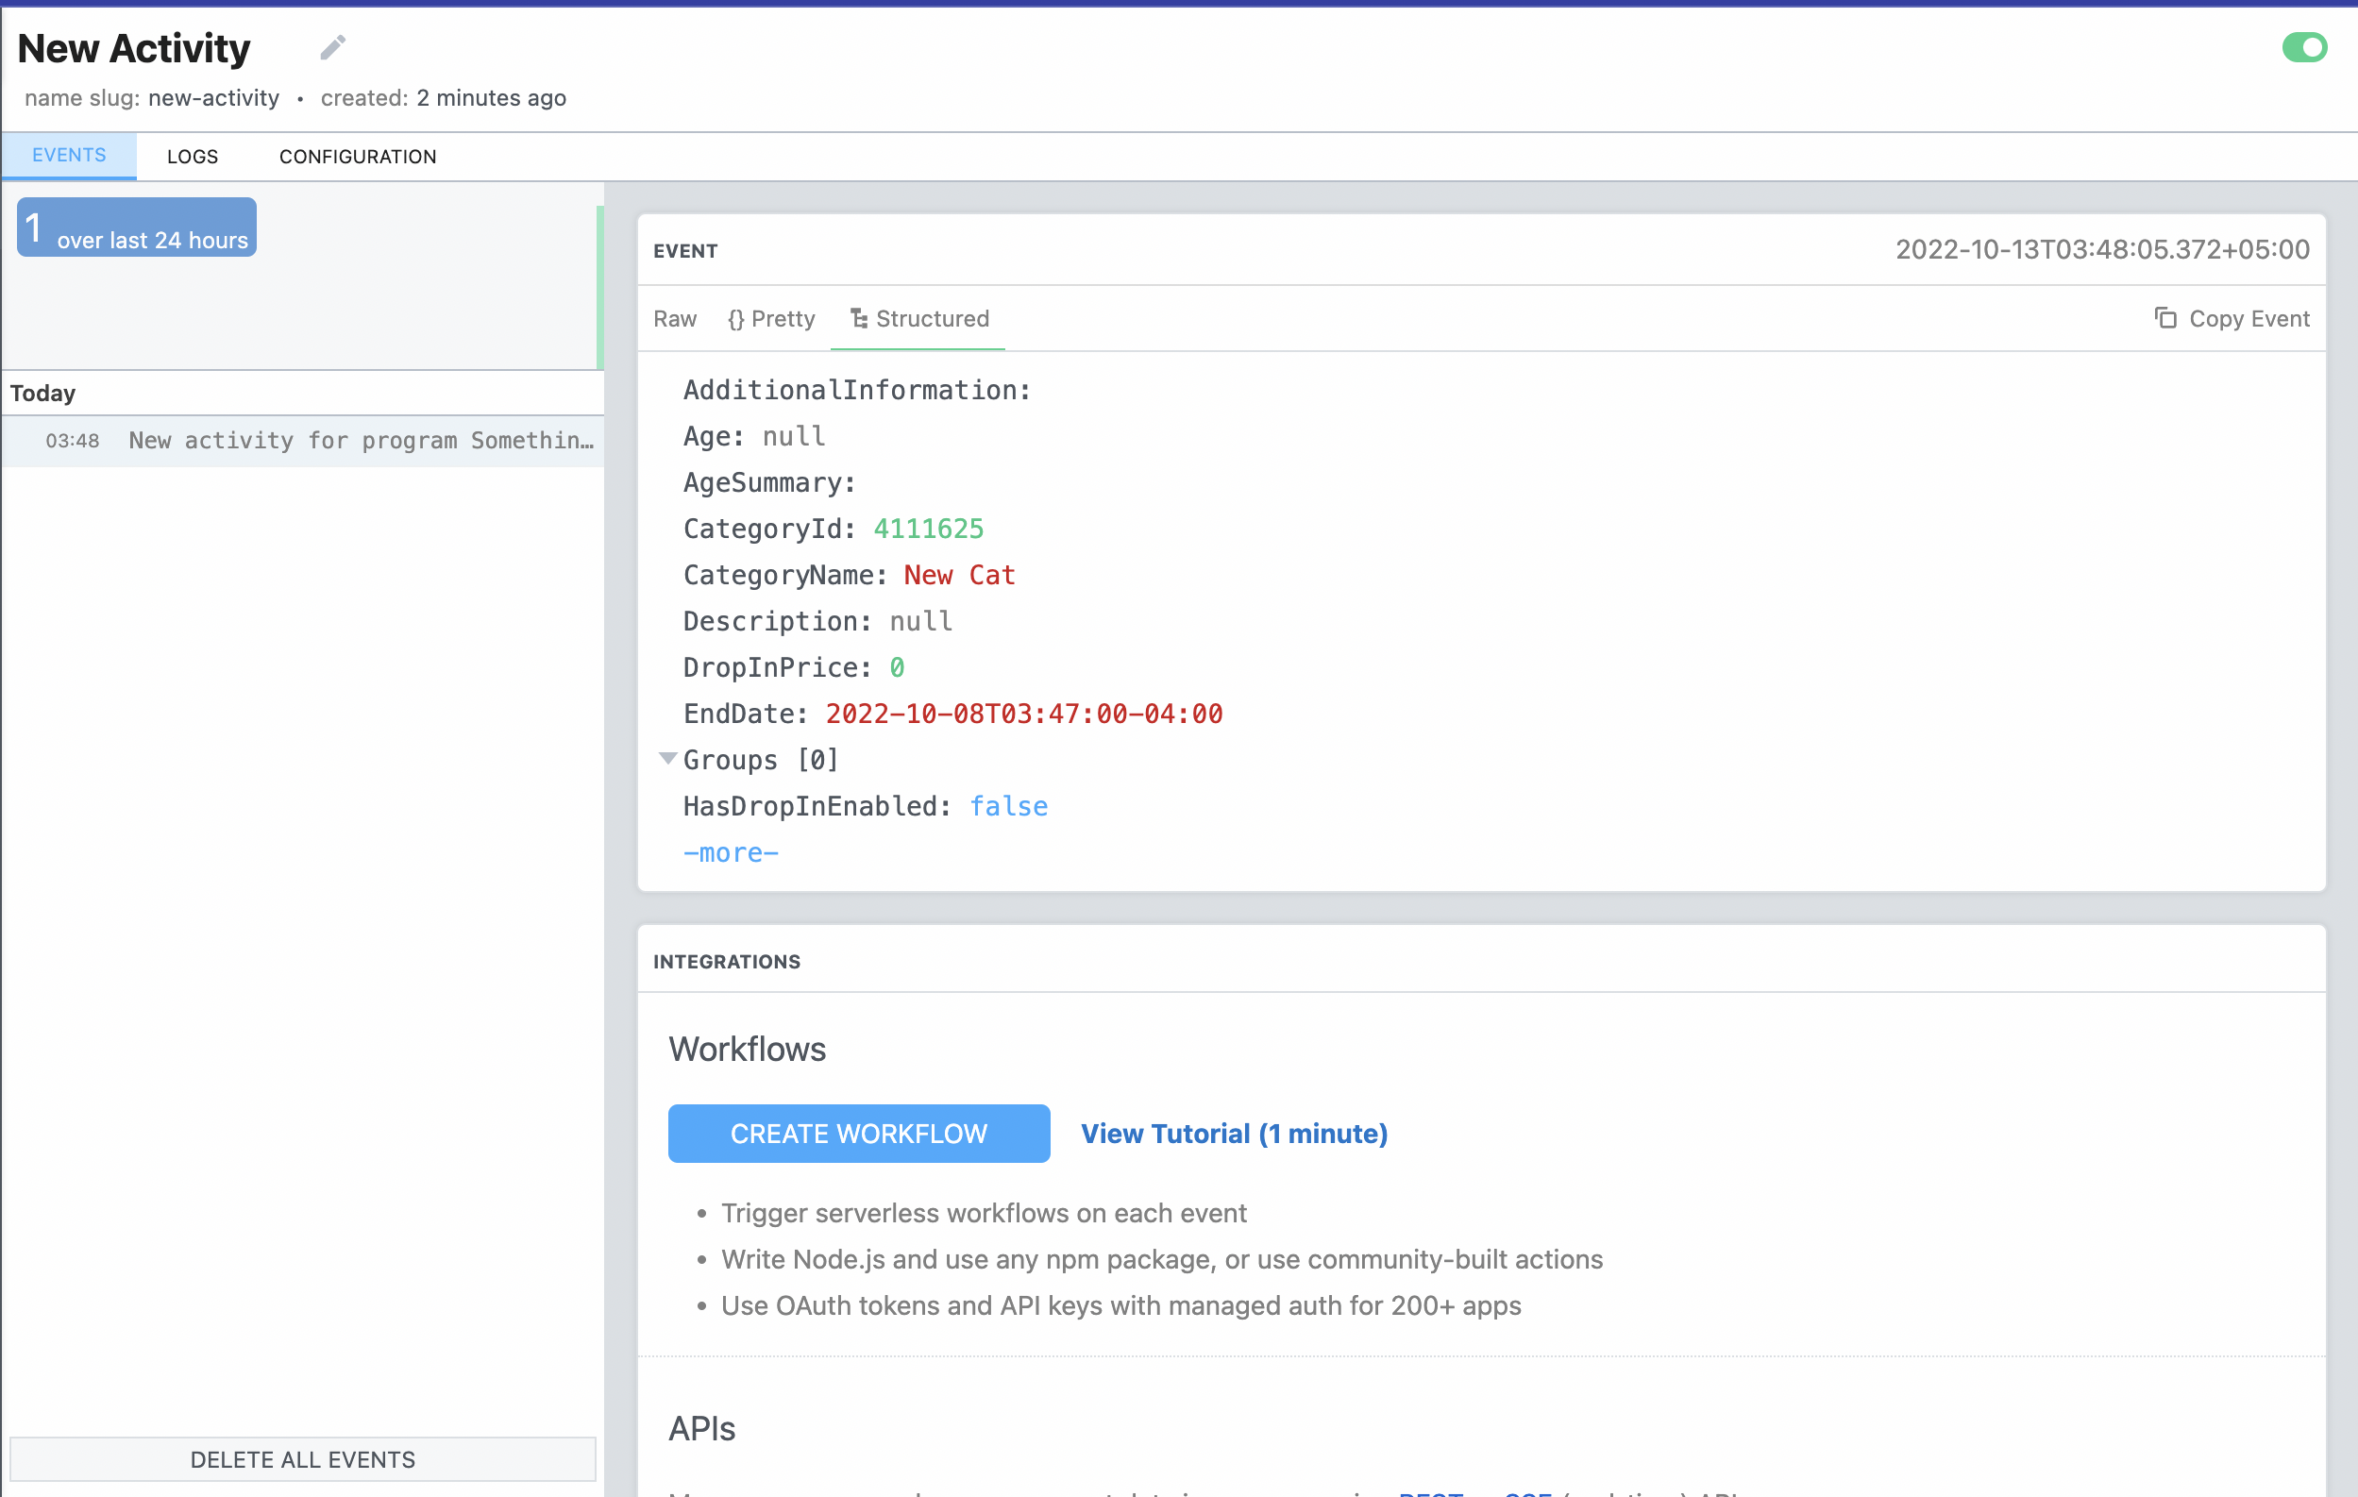Click the green event histogram bar
This screenshot has width=2358, height=1497.
pyautogui.click(x=599, y=287)
